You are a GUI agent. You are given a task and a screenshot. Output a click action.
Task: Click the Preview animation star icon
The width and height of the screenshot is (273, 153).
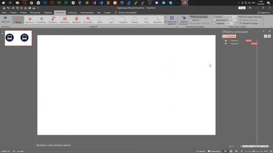(5, 18)
